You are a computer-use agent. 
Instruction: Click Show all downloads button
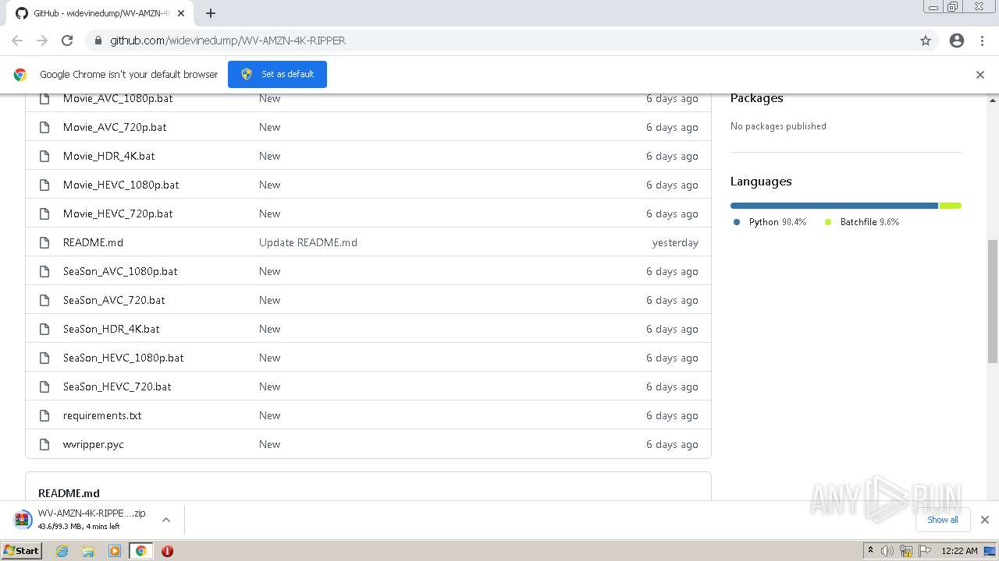coord(943,520)
